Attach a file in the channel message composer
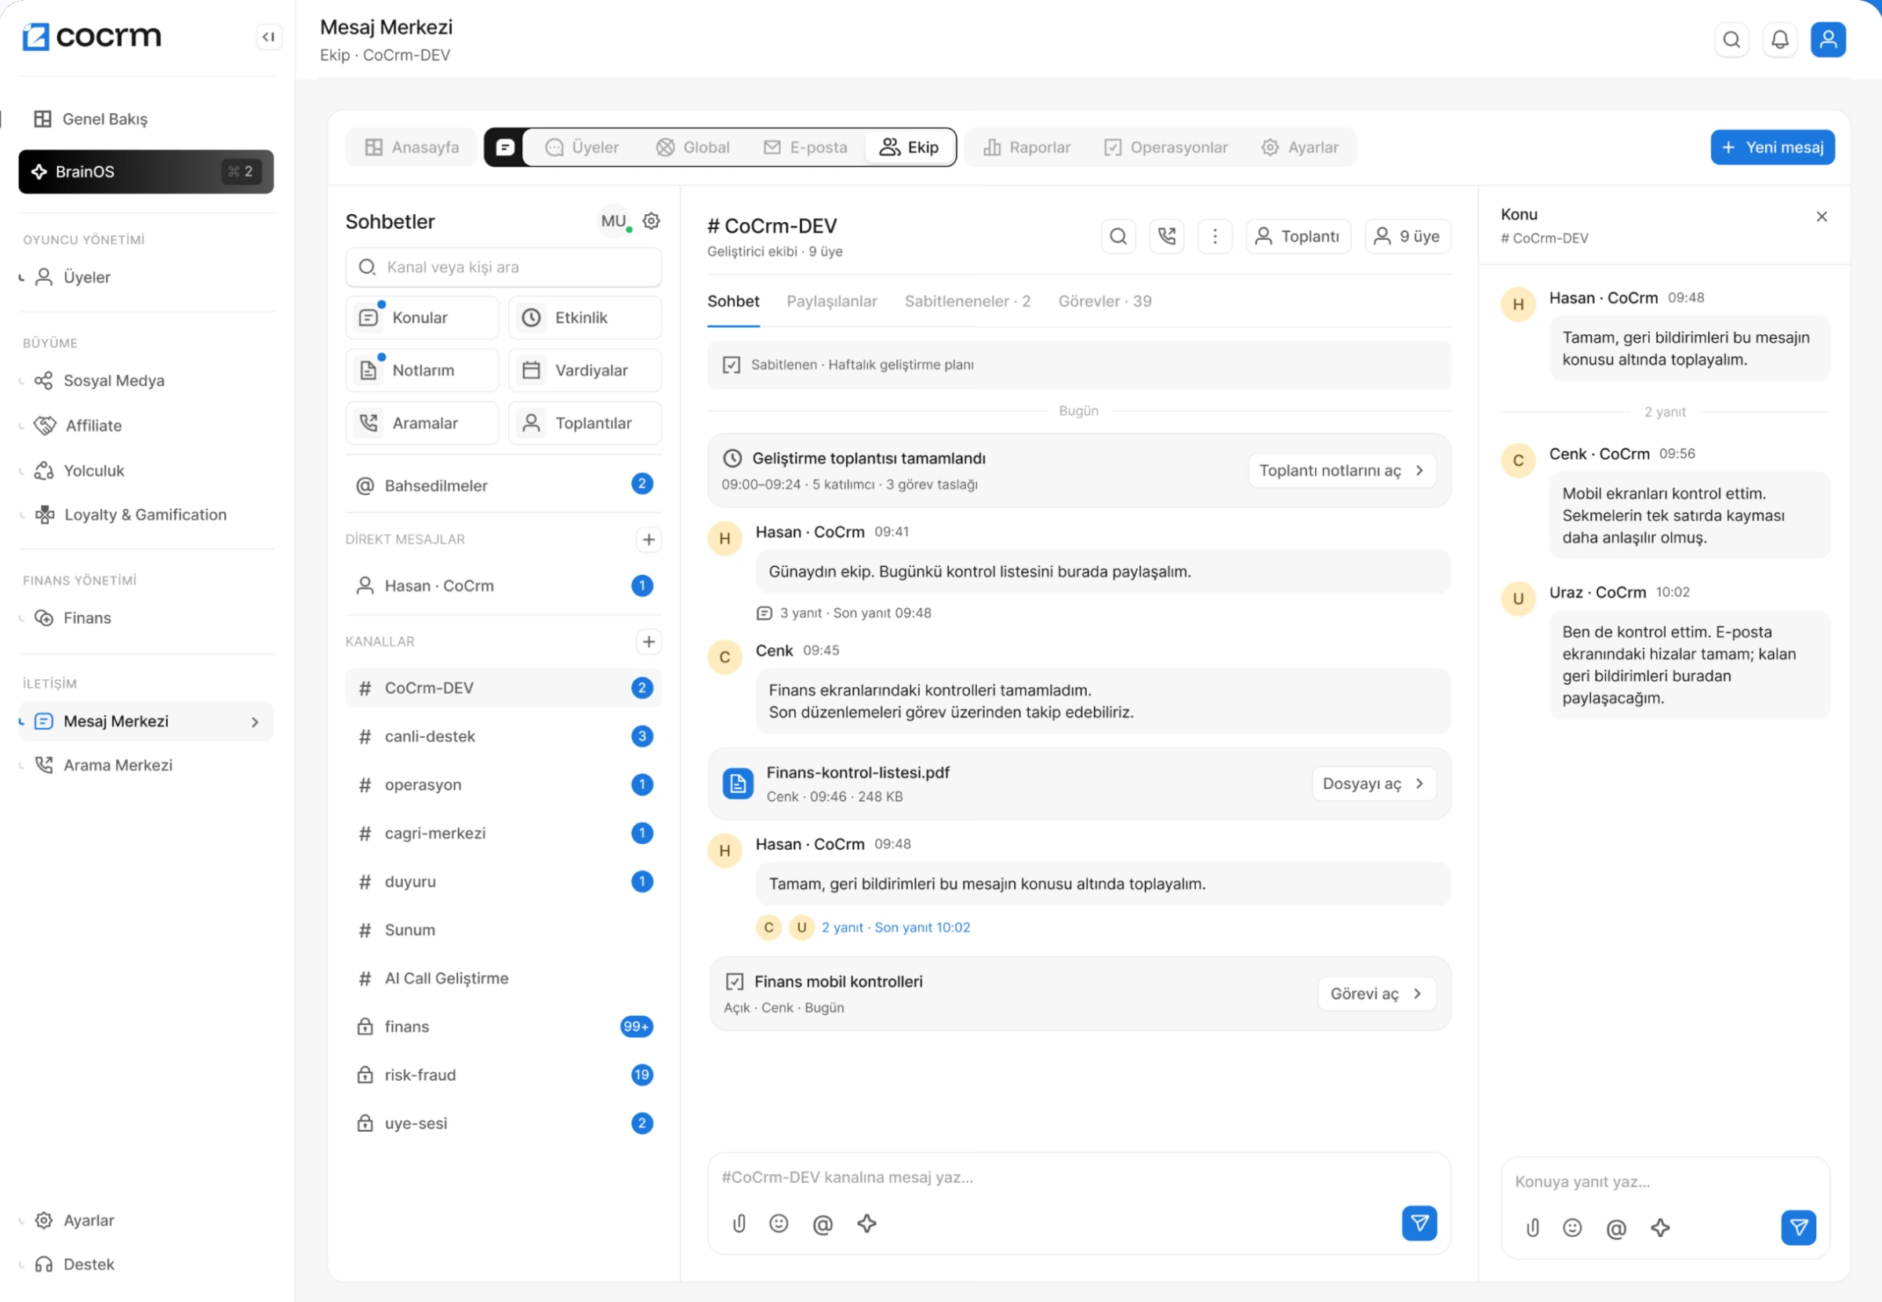The width and height of the screenshot is (1882, 1302). pos(739,1223)
